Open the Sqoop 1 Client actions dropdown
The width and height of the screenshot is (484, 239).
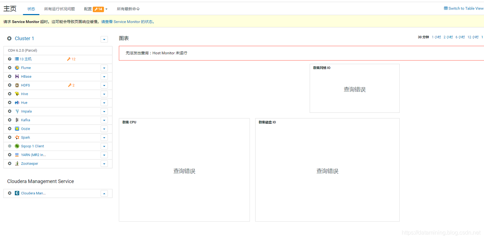point(104,146)
